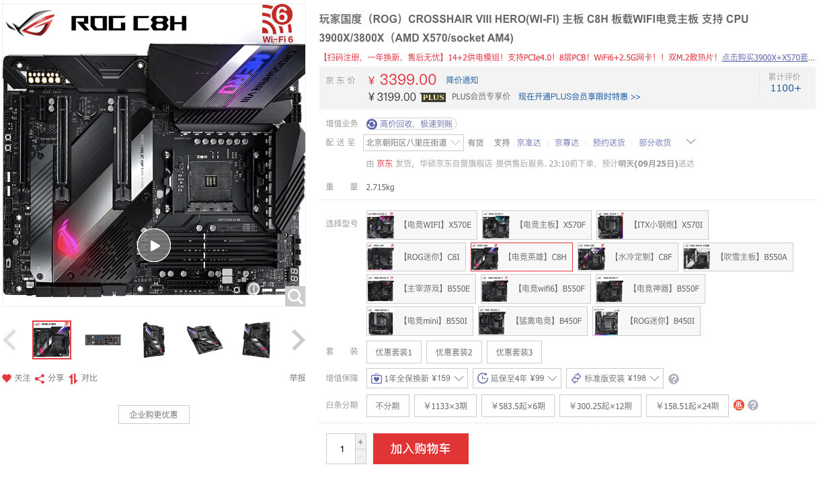825x479 pixels.
Task: Choose the 不分期 installment option
Action: [388, 406]
